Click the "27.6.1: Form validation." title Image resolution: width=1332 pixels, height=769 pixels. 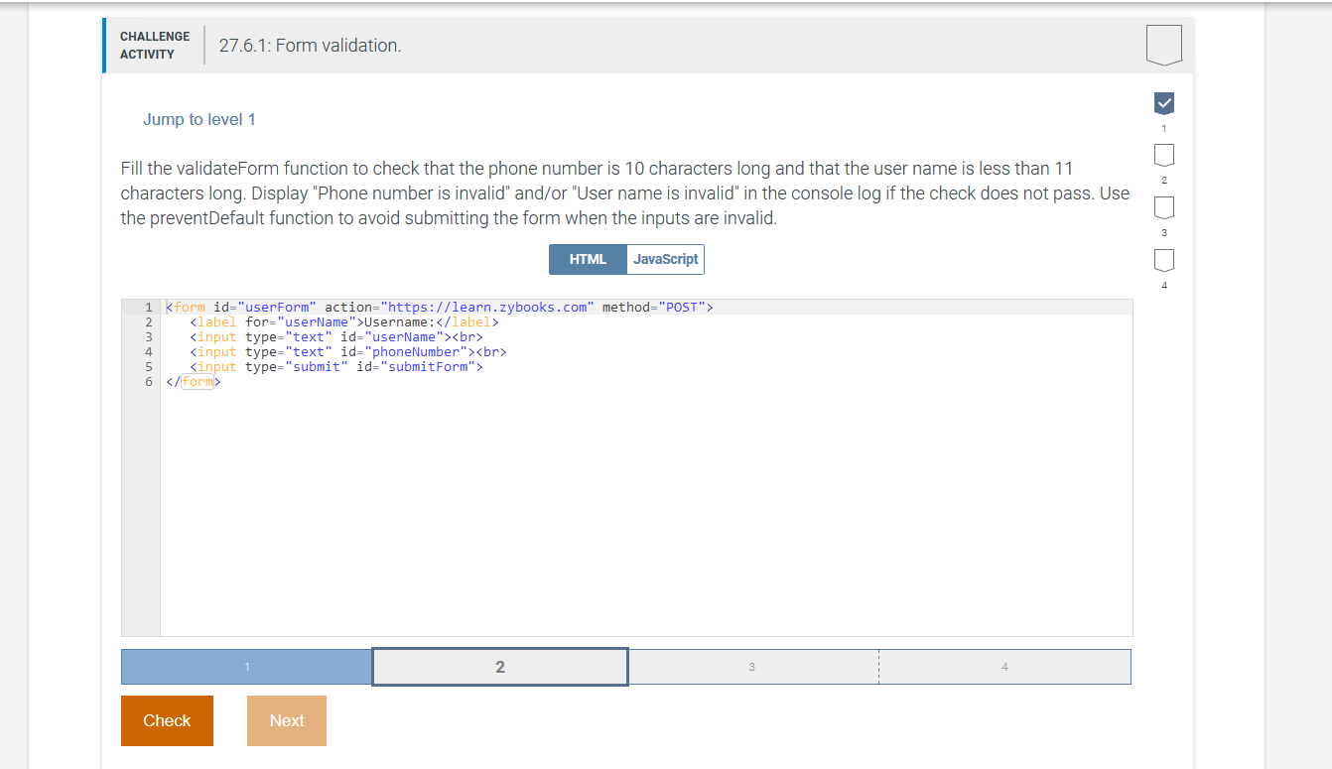point(310,46)
